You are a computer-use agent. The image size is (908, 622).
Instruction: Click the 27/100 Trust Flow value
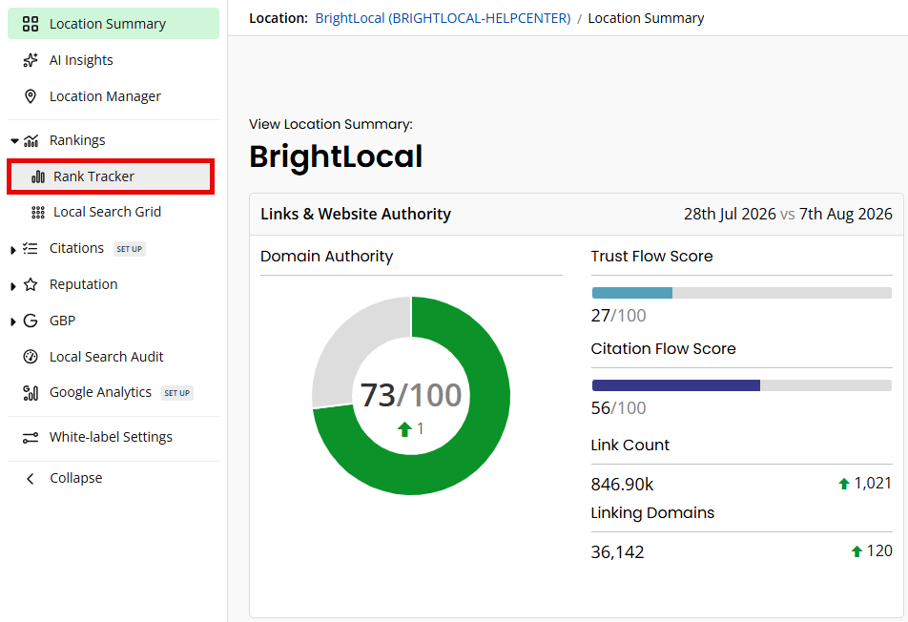[618, 316]
